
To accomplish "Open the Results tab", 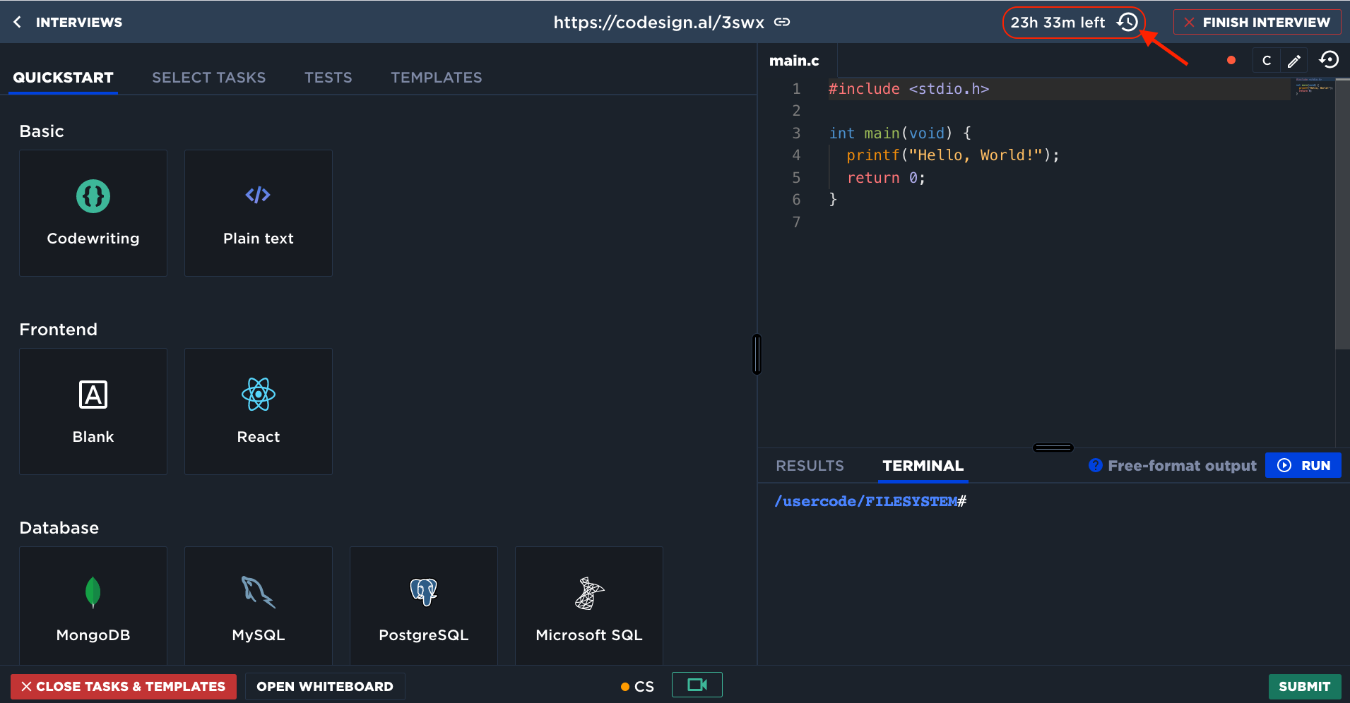I will click(810, 466).
